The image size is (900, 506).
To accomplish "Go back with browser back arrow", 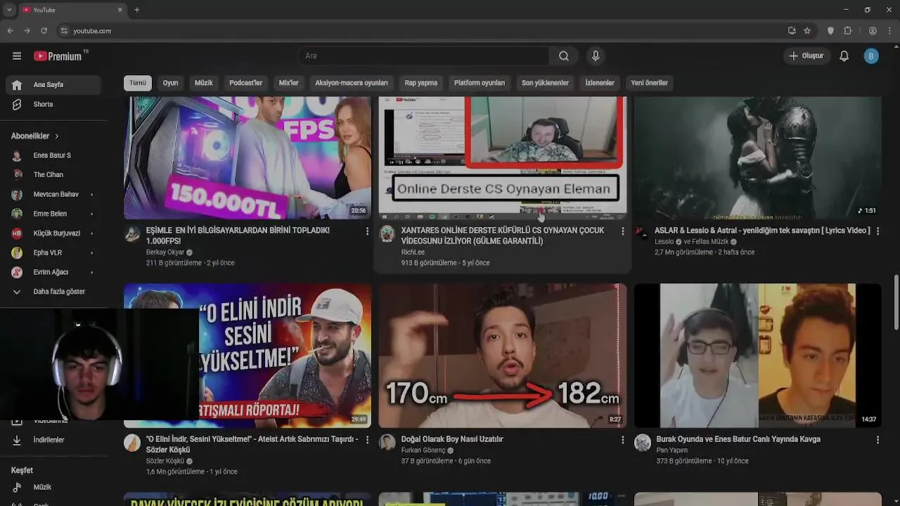I will click(x=10, y=31).
